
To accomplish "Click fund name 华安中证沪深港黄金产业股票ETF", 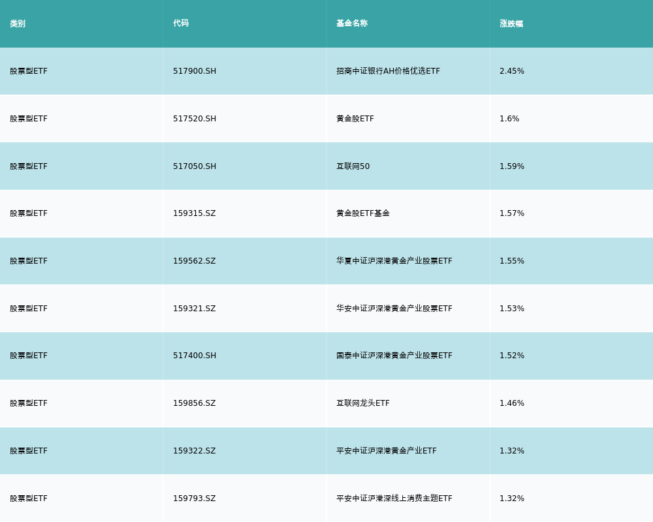I will 394,309.
